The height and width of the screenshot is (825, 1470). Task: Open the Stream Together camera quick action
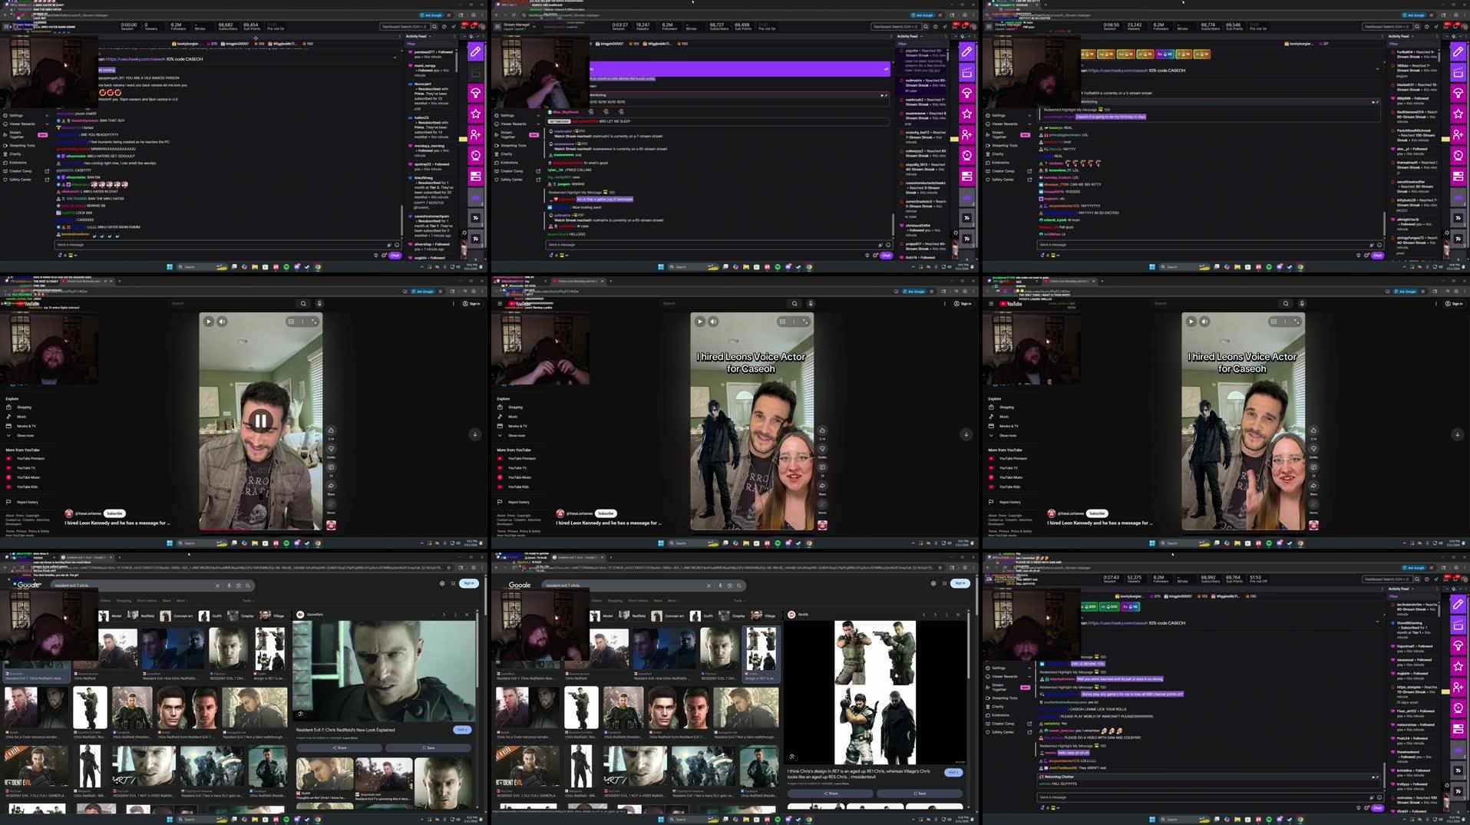[474, 154]
